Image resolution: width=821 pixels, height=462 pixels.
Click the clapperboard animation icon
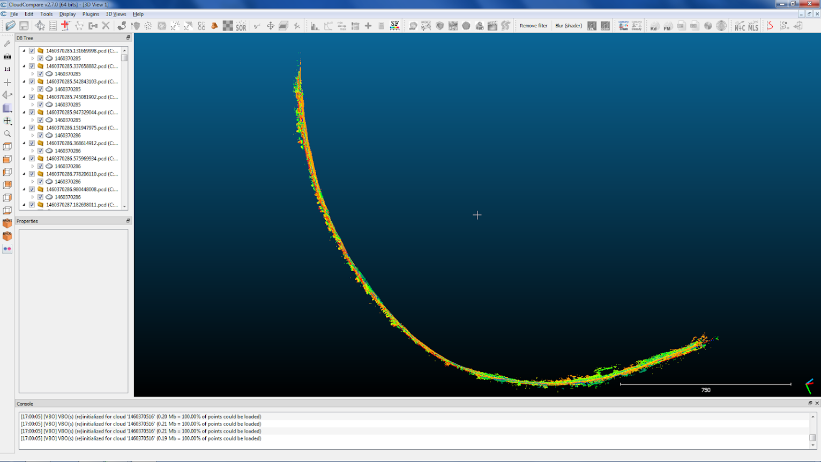coord(492,26)
